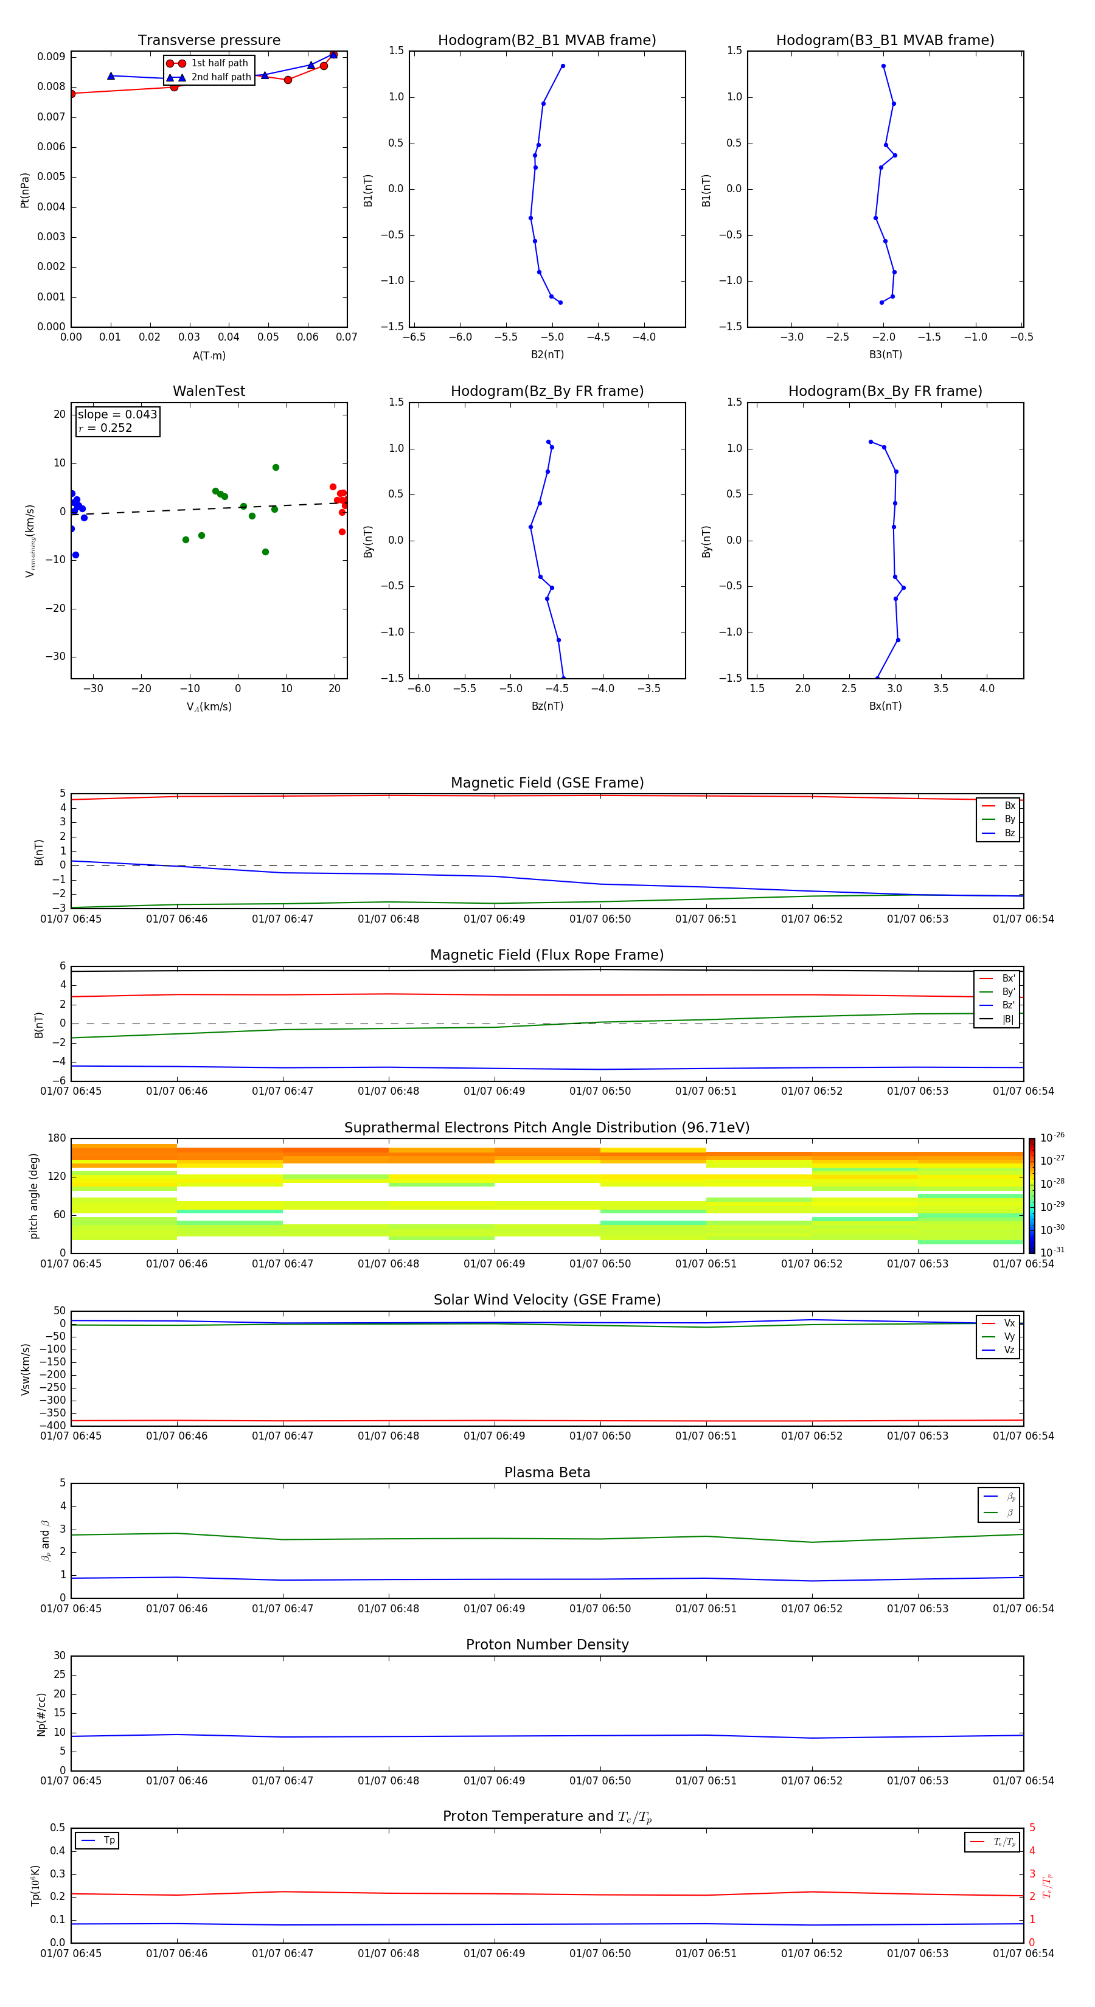1095x2007 pixels.
Task: Click the βp legend entry in Plasma Beta
Action: (x=999, y=1496)
